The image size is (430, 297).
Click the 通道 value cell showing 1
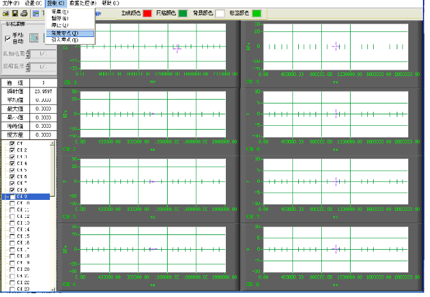click(44, 83)
